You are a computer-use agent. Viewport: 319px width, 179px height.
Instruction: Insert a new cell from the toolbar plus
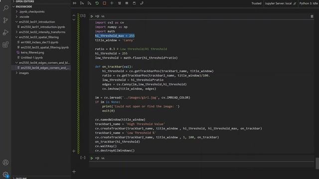112,3
